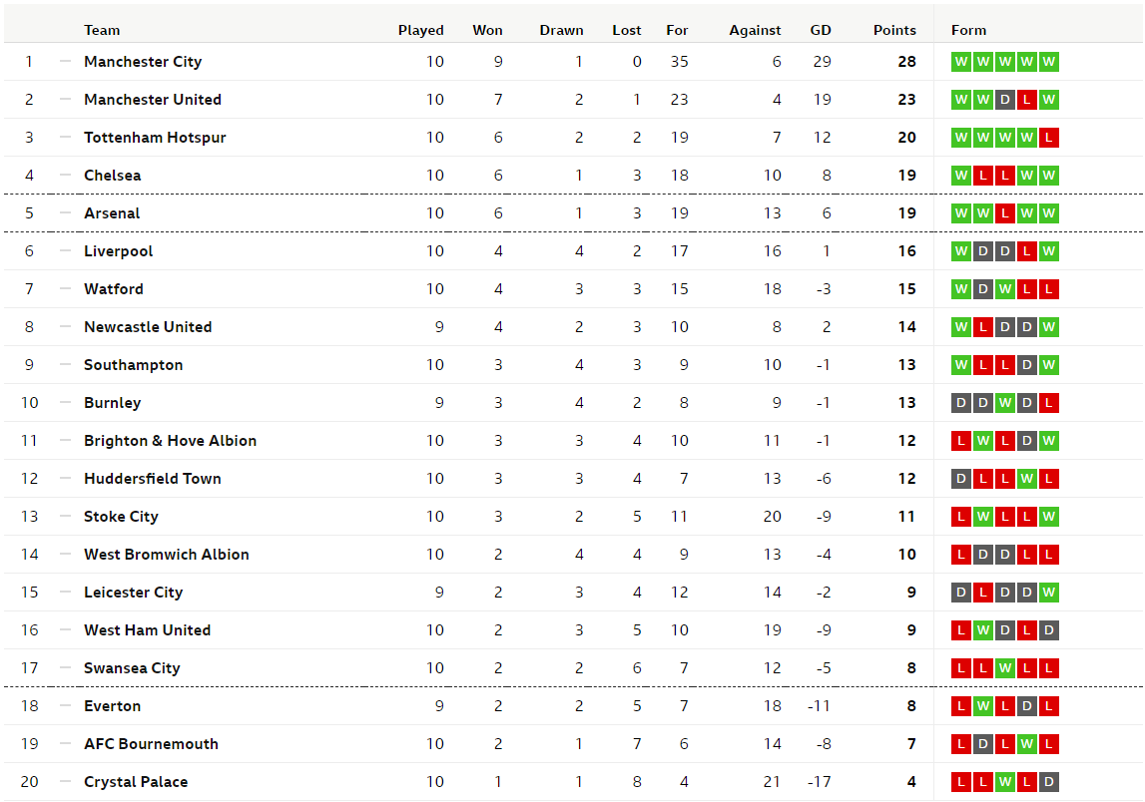Click Burnley's green W form badge
The width and height of the screenshot is (1145, 802).
[1005, 403]
